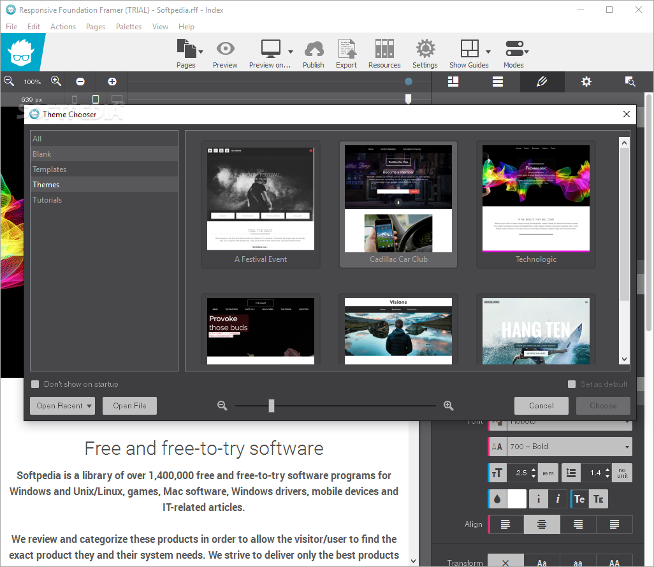The height and width of the screenshot is (567, 654).
Task: Open the Palettes menu
Action: click(x=129, y=26)
